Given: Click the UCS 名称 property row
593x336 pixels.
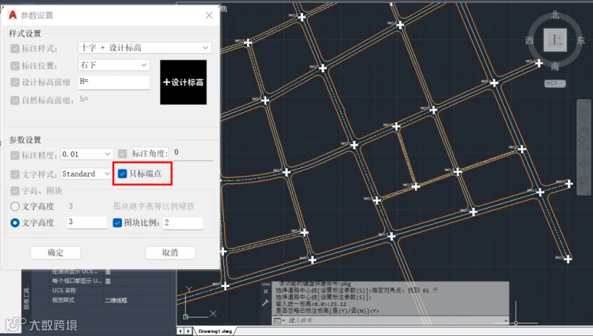Looking at the screenshot, I should click(109, 291).
